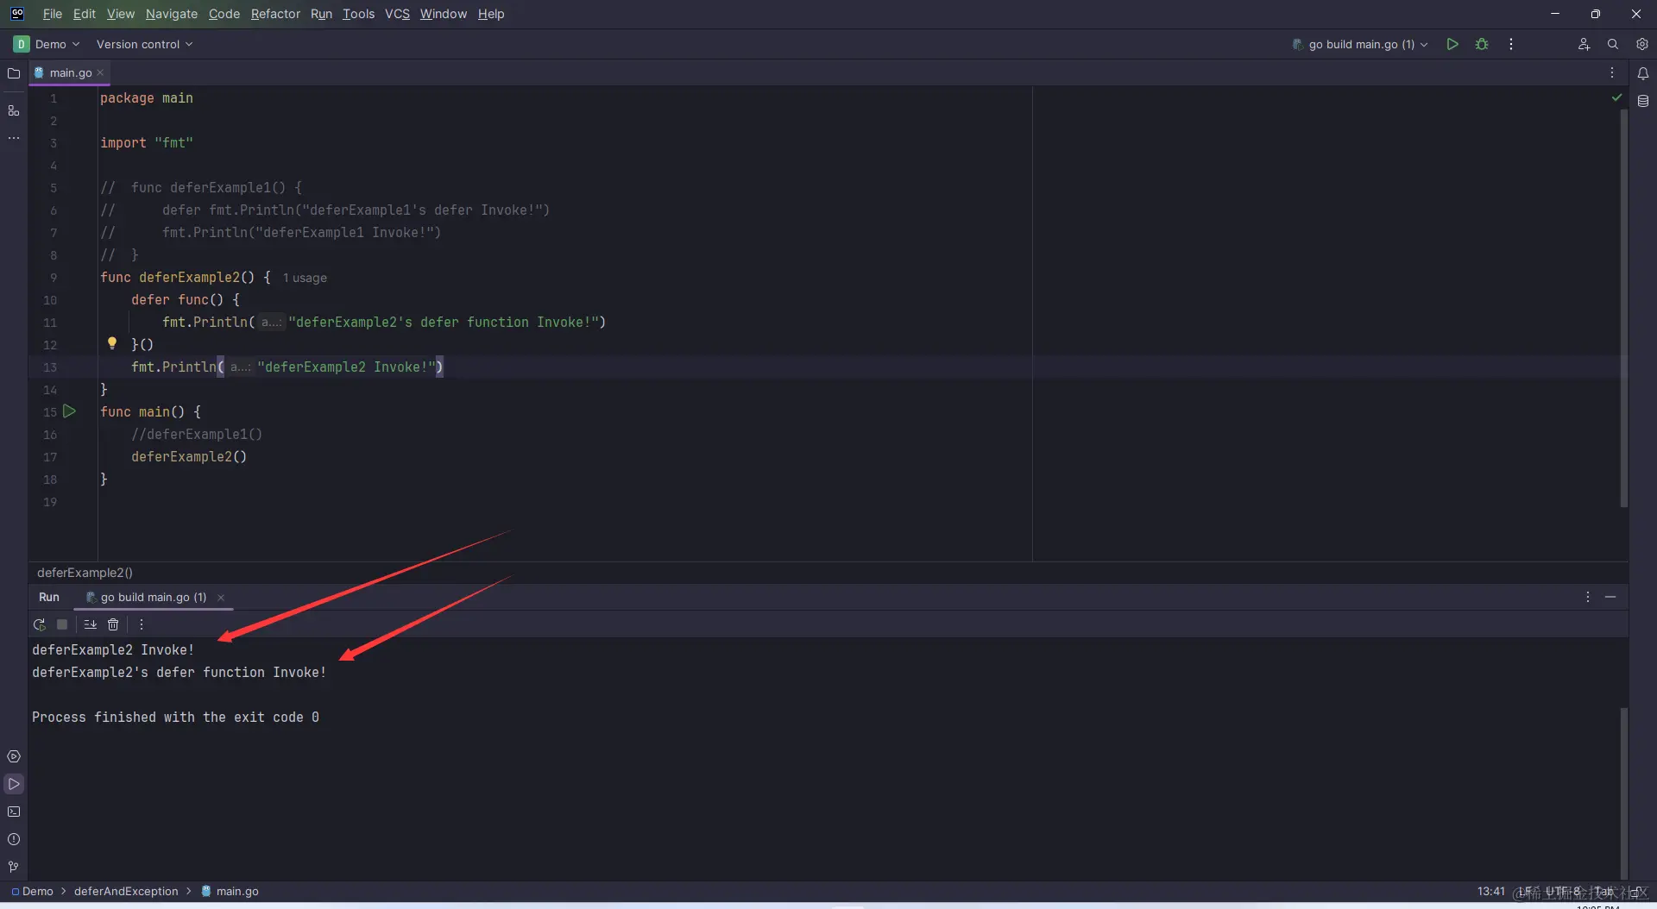Close the go build main.go run tab
This screenshot has height=909, width=1657.
pyautogui.click(x=221, y=597)
